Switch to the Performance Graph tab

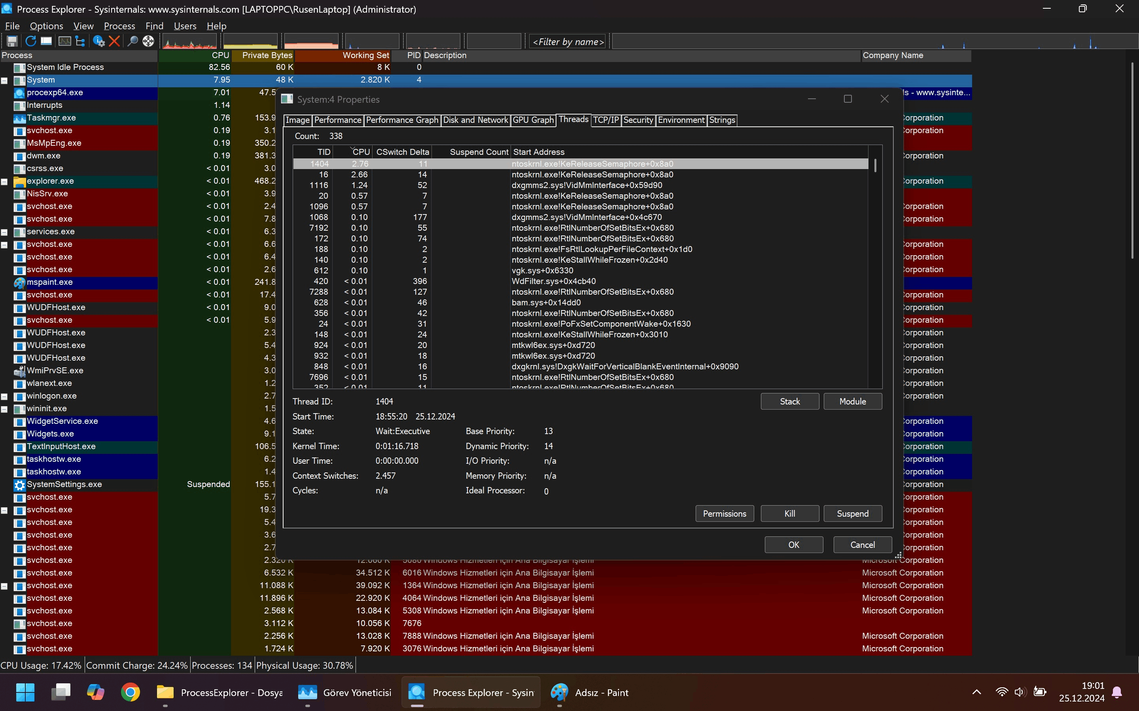[401, 120]
